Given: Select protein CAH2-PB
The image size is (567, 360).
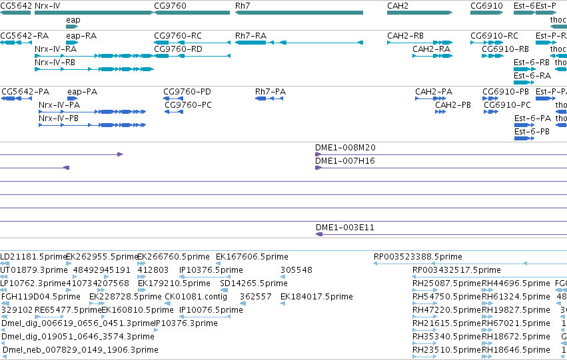Looking at the screenshot, I should pyautogui.click(x=453, y=105).
